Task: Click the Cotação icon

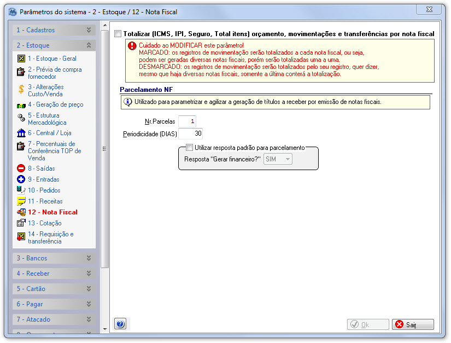Action: click(21, 223)
